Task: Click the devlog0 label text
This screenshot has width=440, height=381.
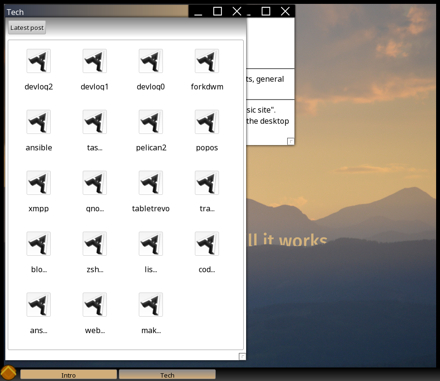Action: click(151, 87)
